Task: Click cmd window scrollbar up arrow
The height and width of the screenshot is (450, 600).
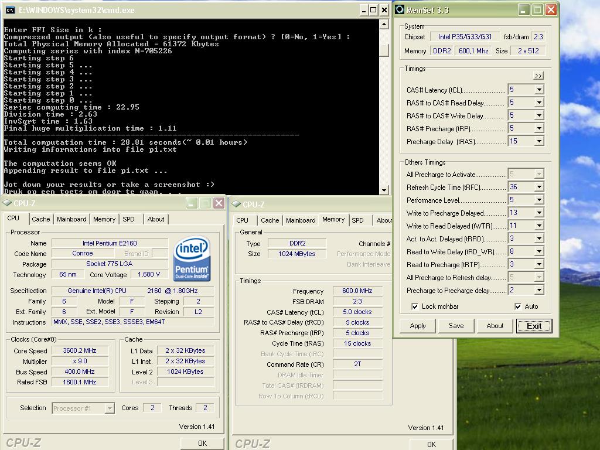Action: pos(384,25)
